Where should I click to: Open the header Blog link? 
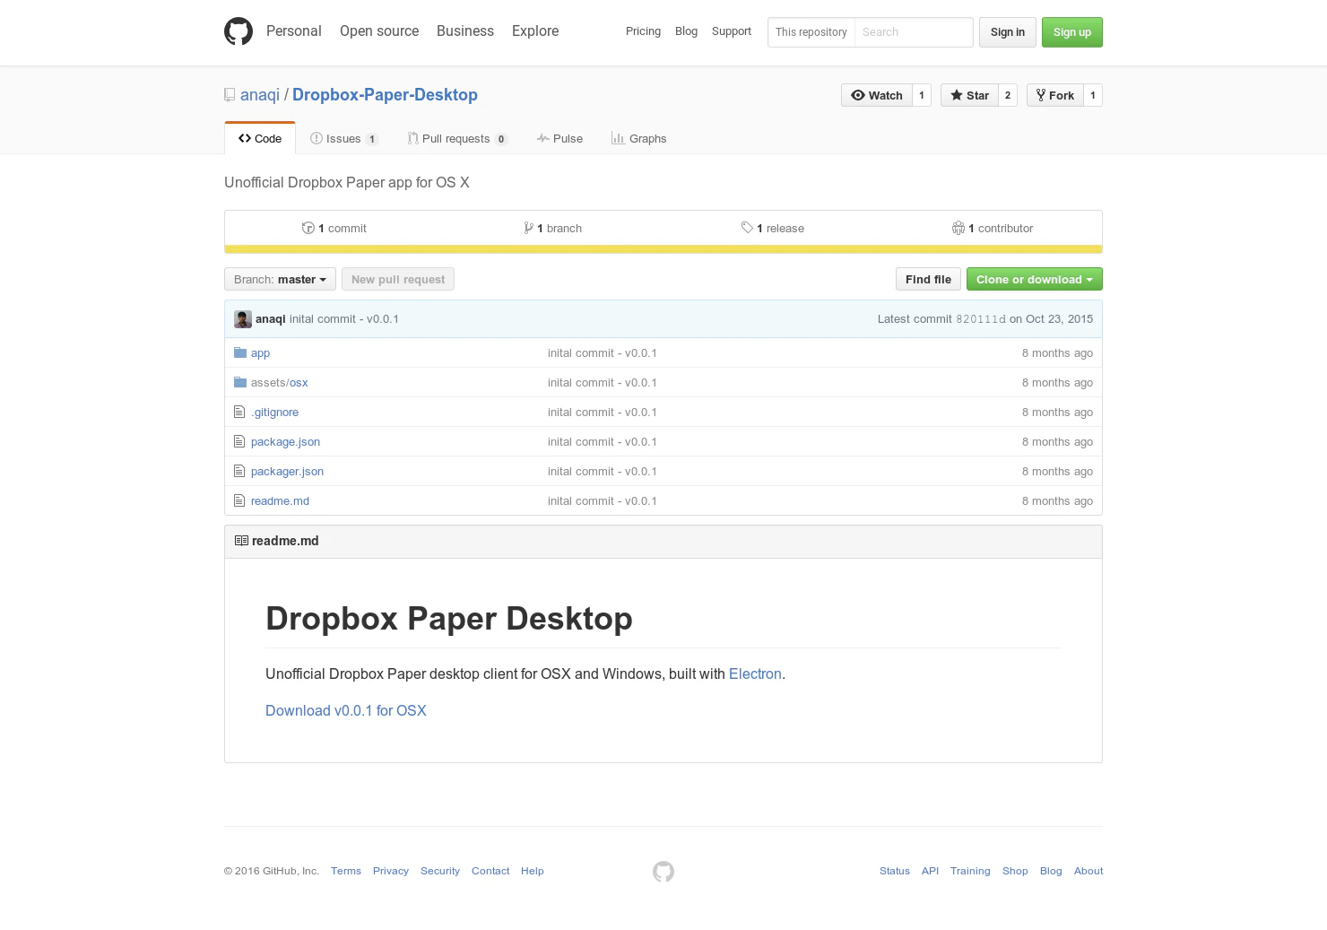(686, 31)
